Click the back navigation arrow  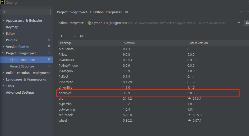pos(242,12)
